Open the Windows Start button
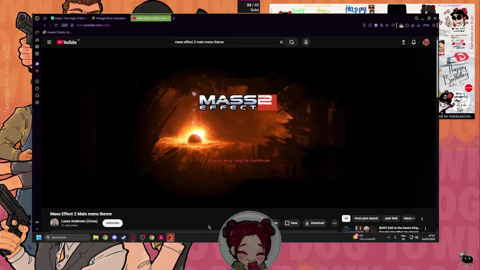The image size is (480, 270). click(x=39, y=237)
